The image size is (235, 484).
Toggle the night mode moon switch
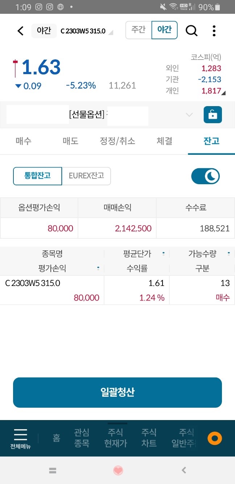click(206, 176)
